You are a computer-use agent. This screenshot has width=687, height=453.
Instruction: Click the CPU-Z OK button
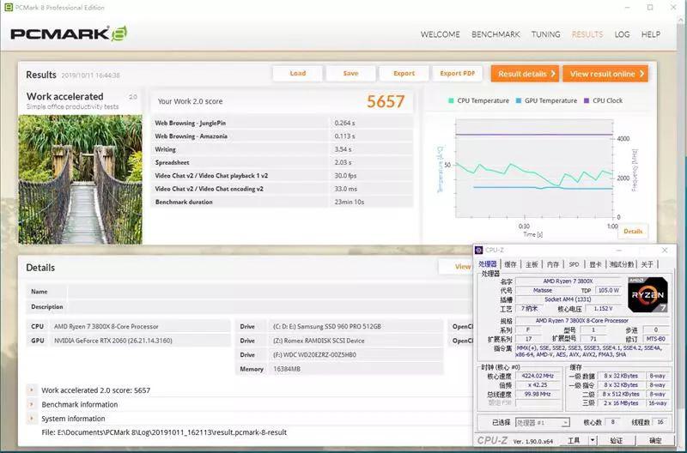655,440
